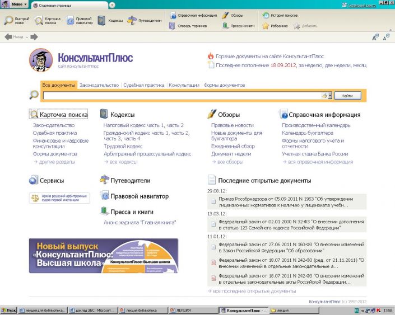Open Кодексы in the top toolbar
Viewport: 395px width, 315px height.
[110, 21]
